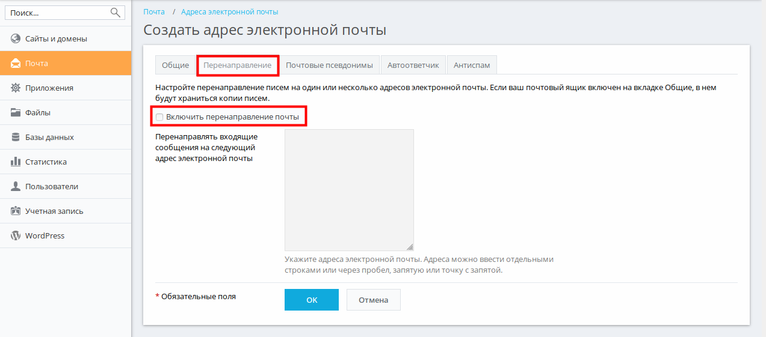
Task: Click the gear icon for Приложения
Action: [x=16, y=88]
